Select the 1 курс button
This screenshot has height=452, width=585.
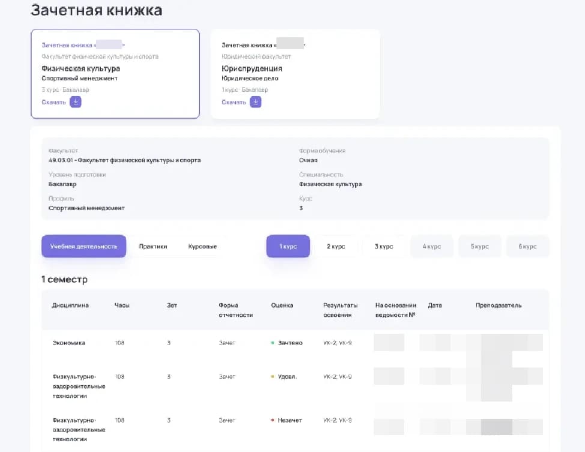coord(288,247)
